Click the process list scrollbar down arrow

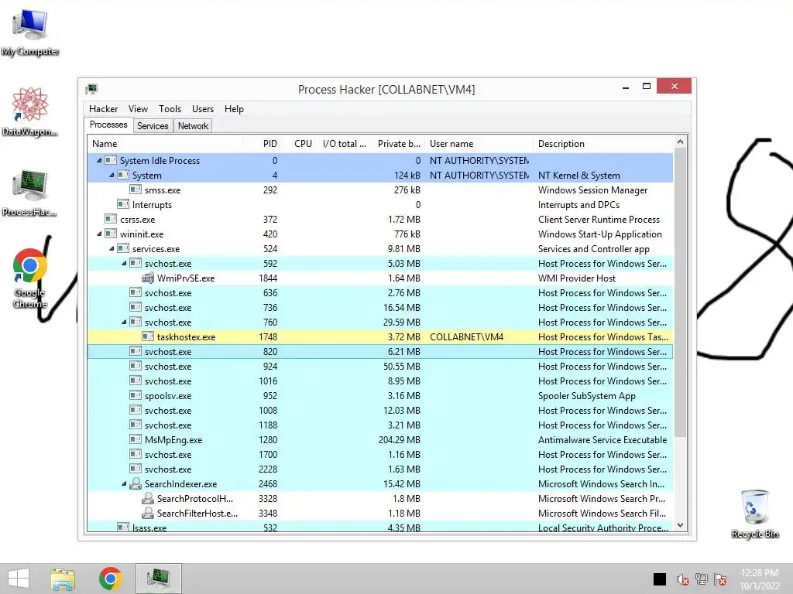[680, 525]
